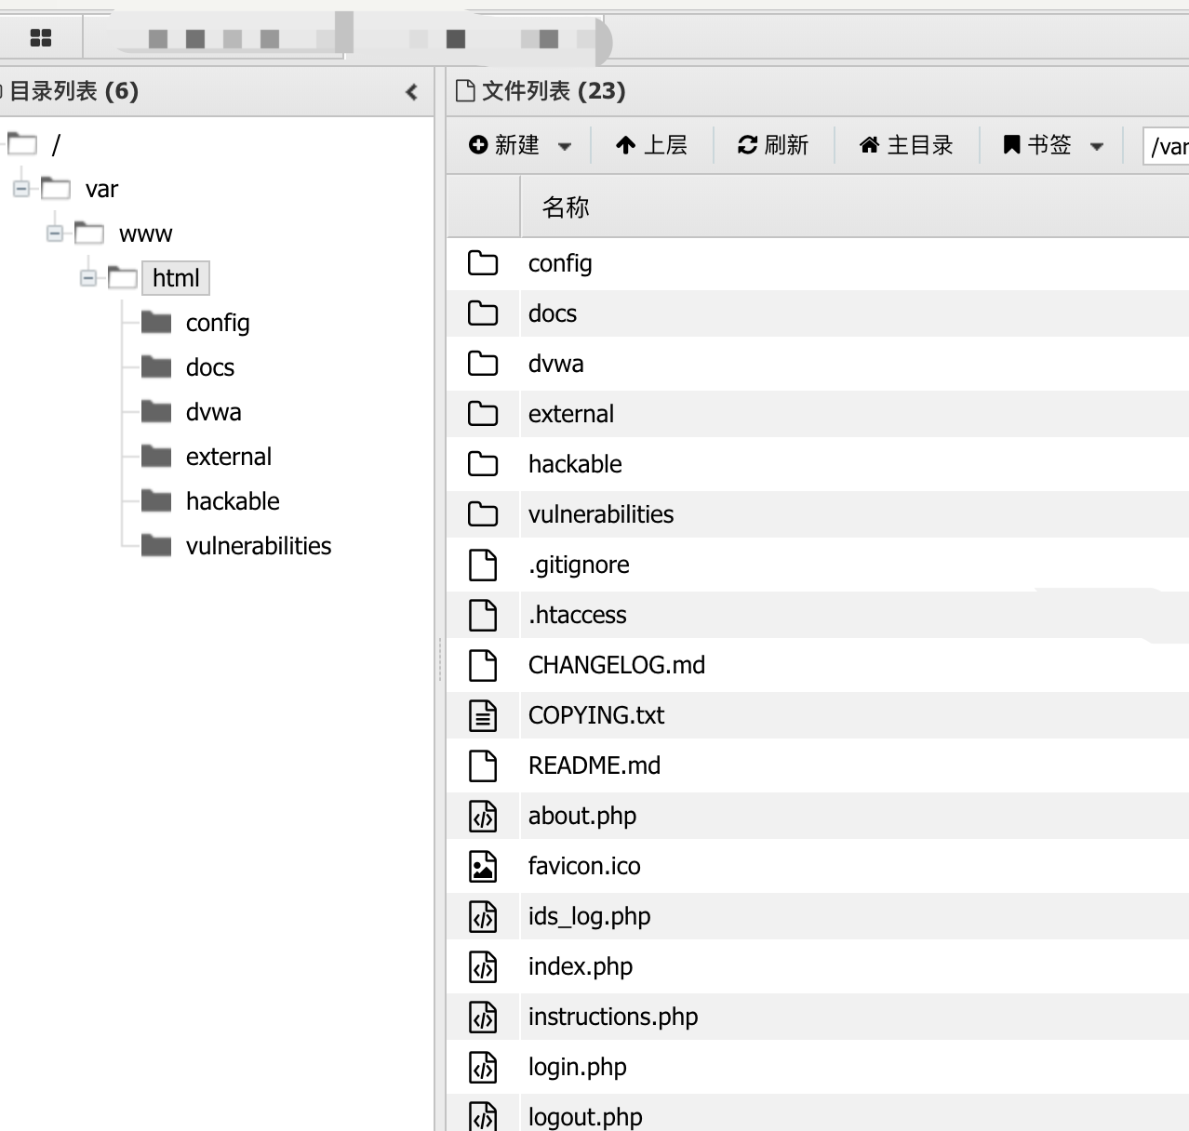Click the path input field

pyautogui.click(x=1168, y=146)
